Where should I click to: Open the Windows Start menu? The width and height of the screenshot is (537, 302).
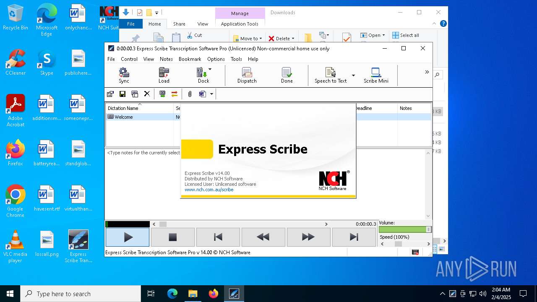coord(10,294)
